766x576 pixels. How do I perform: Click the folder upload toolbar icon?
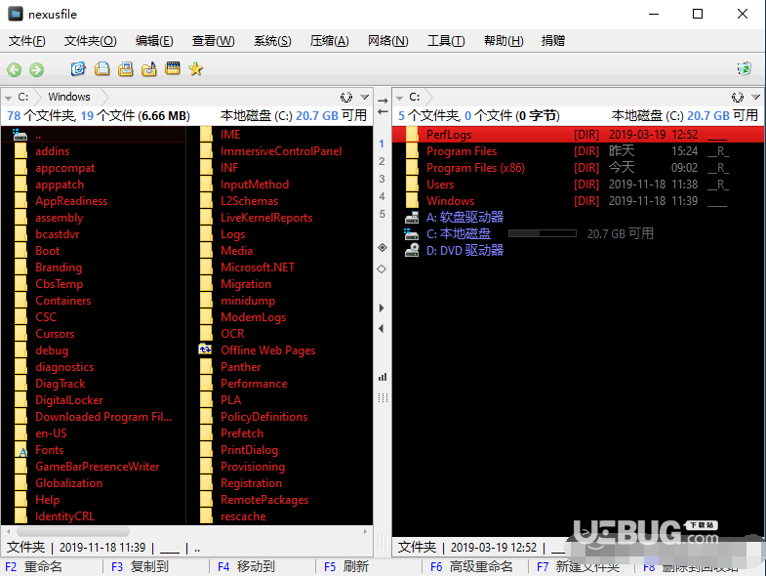click(x=149, y=69)
